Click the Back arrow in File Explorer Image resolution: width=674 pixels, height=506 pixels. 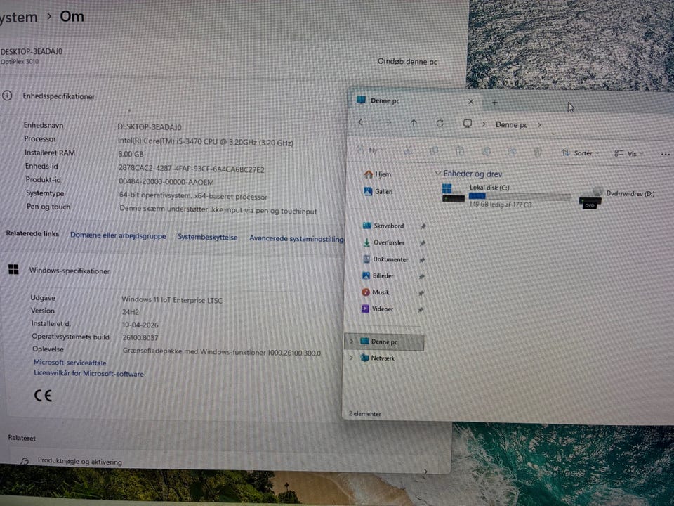pyautogui.click(x=362, y=122)
